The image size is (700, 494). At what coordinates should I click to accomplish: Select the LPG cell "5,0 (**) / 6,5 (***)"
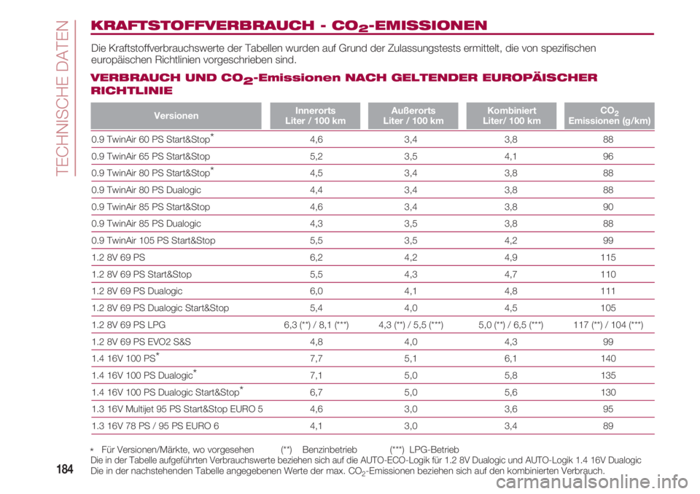point(510,325)
